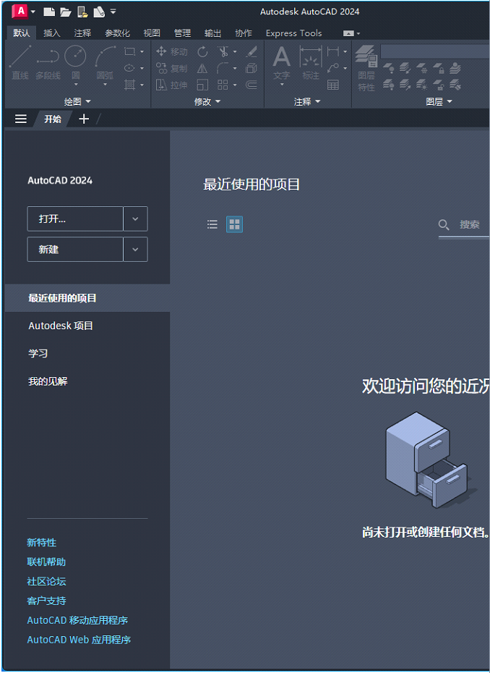The image size is (490, 673).
Task: Click the layer Lock icon with the closed padlock
Action: [439, 68]
